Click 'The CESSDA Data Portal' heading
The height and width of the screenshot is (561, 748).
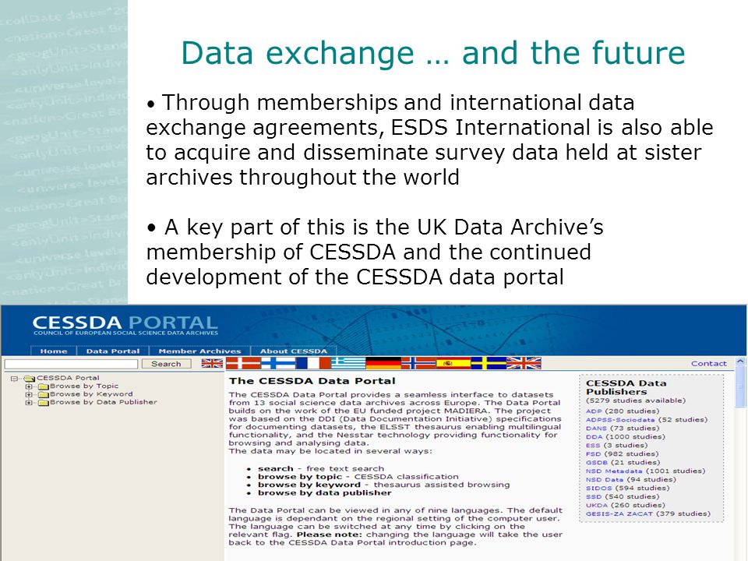tap(312, 381)
